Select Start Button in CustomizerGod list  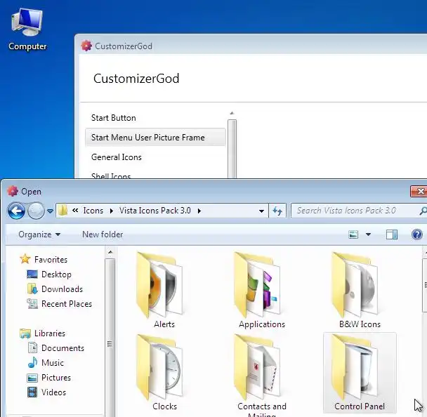pos(113,118)
